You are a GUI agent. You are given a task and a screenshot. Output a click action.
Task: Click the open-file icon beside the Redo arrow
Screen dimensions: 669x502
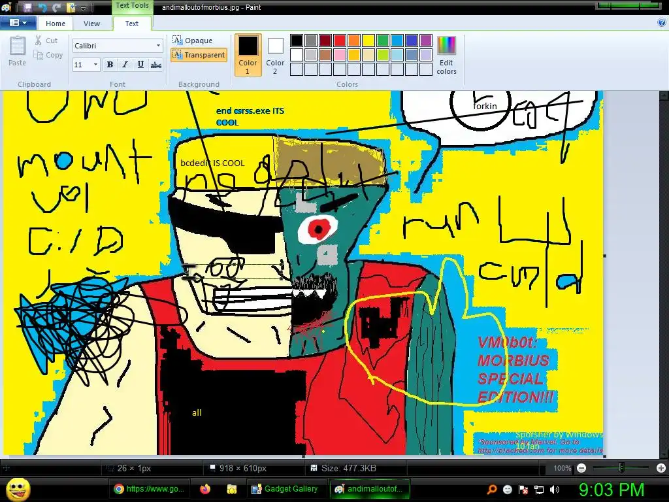pyautogui.click(x=71, y=7)
